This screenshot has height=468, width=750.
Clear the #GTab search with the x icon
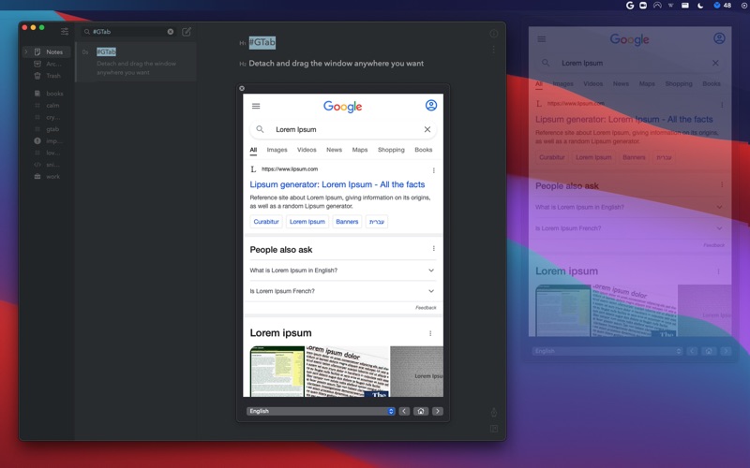171,32
